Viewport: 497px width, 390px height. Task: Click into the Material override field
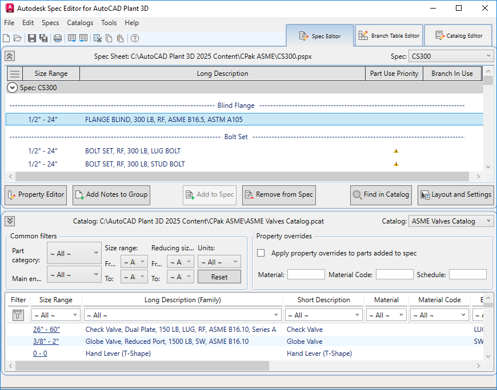coord(306,274)
